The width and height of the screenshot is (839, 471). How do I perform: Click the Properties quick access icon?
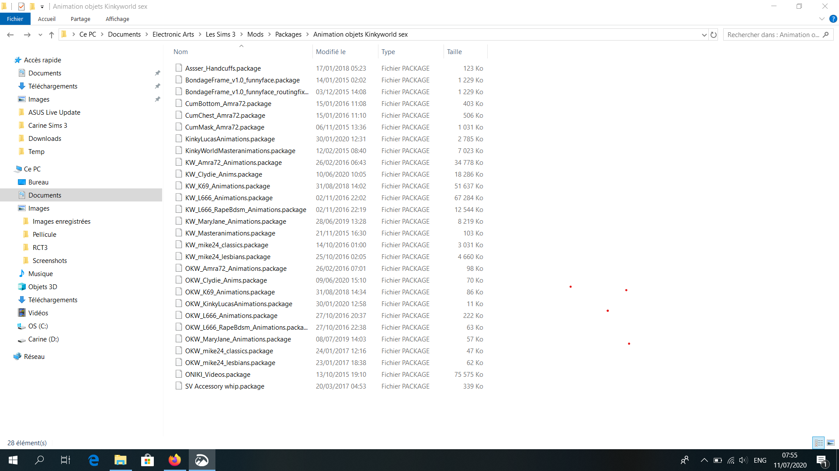pos(21,7)
